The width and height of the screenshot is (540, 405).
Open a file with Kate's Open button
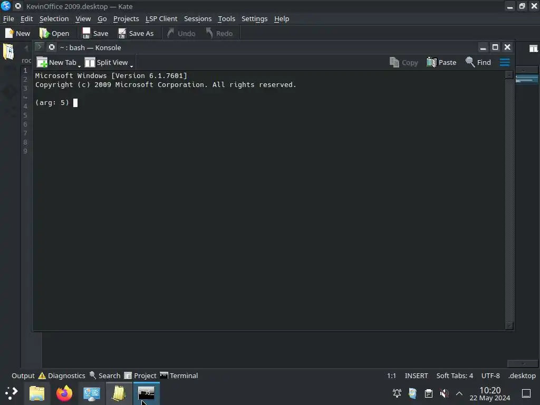tap(54, 33)
